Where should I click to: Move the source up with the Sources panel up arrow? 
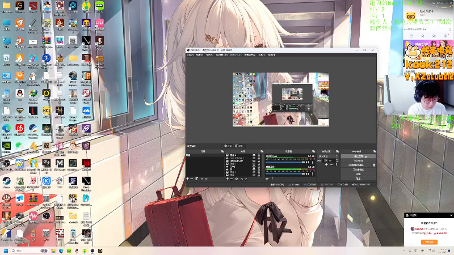[242, 179]
